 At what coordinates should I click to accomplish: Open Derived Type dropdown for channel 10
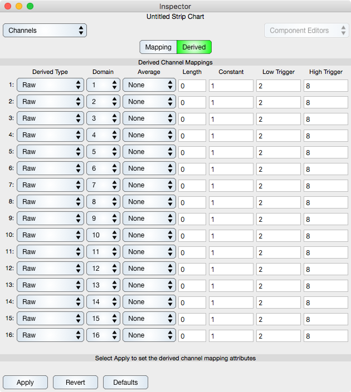pyautogui.click(x=50, y=235)
